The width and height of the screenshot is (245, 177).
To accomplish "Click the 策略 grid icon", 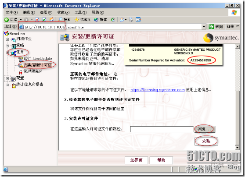I will click(x=14, y=46).
